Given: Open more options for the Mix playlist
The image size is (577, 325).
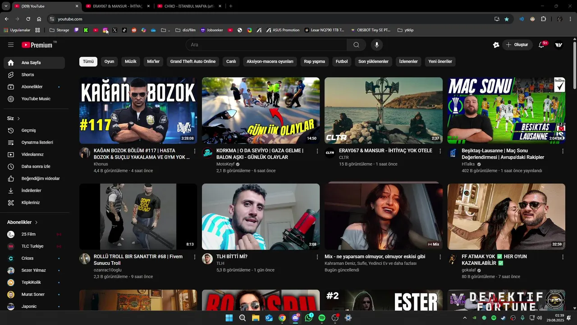Looking at the screenshot, I should coord(440,257).
